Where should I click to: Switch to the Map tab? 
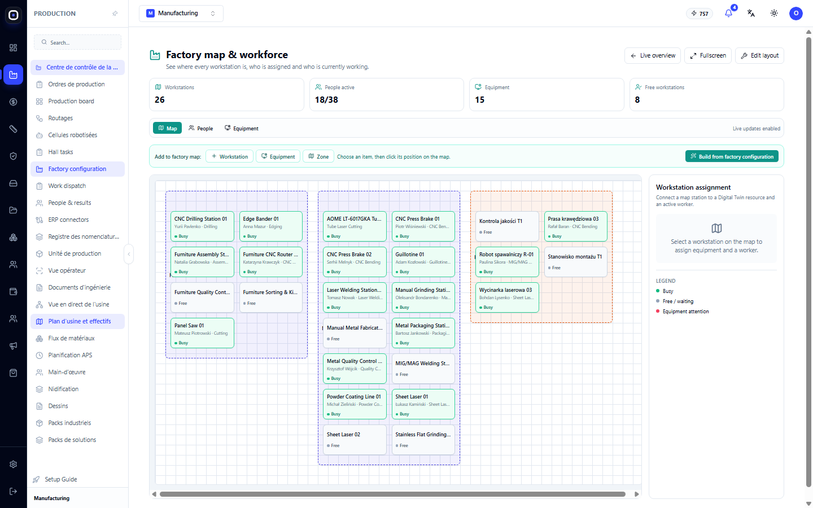[167, 128]
